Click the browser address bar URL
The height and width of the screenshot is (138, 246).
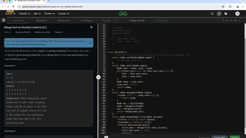52,7
